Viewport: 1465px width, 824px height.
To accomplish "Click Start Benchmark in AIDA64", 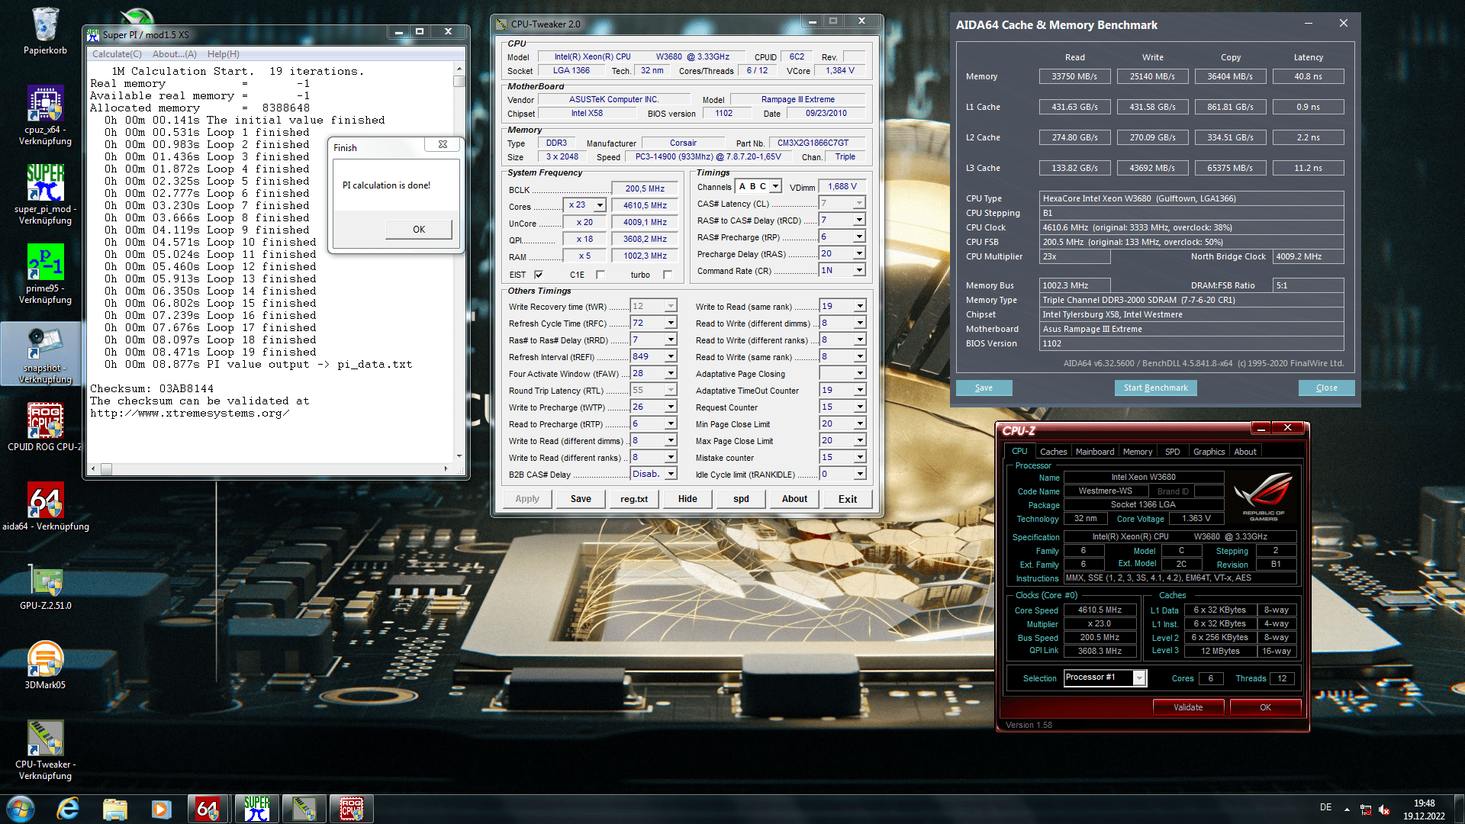I will [x=1155, y=388].
